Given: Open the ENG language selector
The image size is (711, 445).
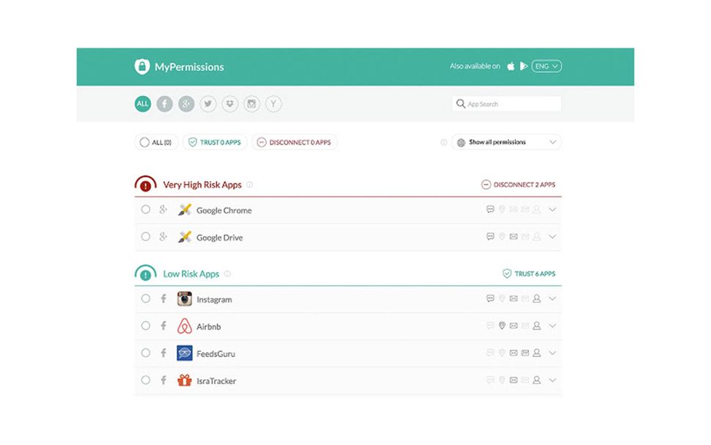Looking at the screenshot, I should tap(545, 66).
